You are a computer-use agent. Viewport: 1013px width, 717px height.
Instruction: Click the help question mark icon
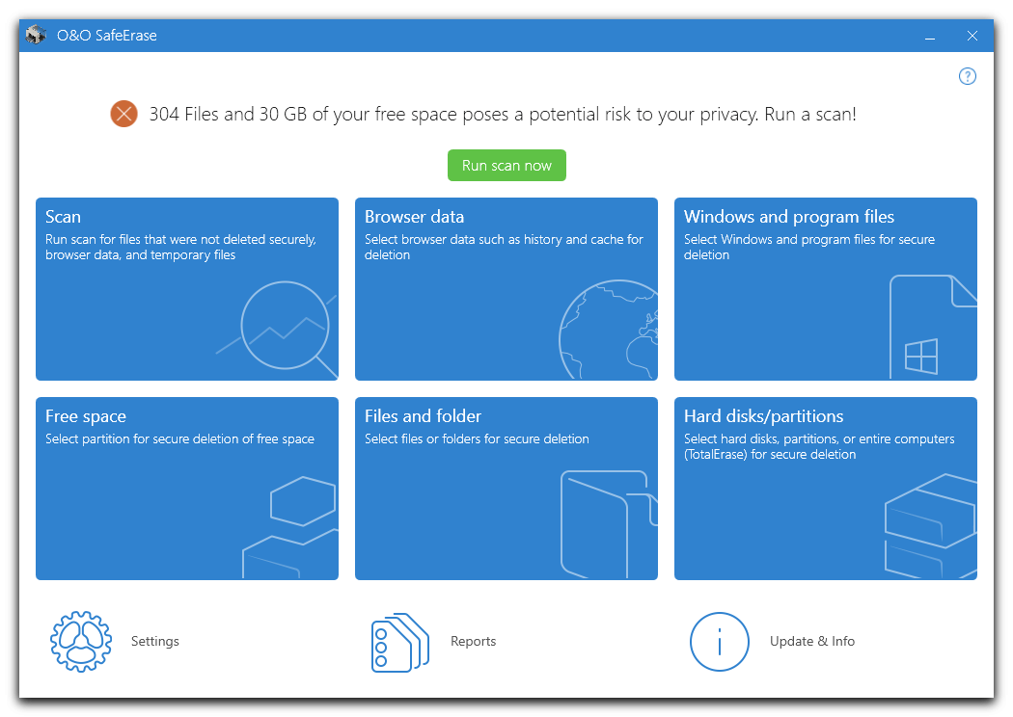[968, 76]
